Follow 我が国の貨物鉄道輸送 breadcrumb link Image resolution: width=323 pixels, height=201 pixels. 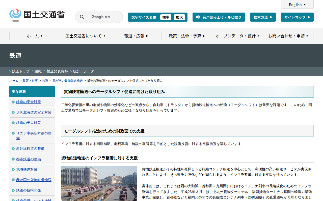[x=67, y=81]
